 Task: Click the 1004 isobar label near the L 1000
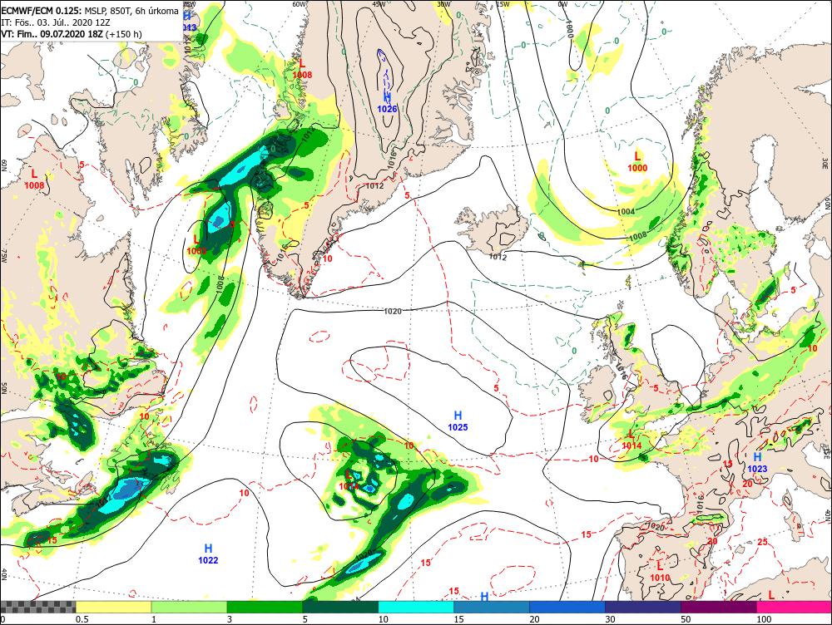pos(626,211)
